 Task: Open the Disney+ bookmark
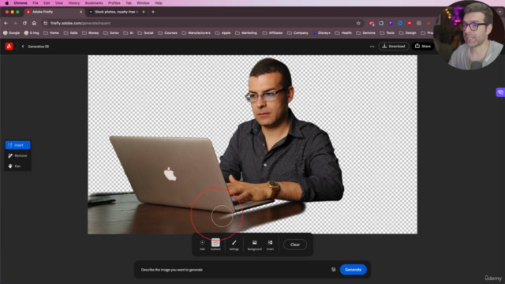coord(322,33)
